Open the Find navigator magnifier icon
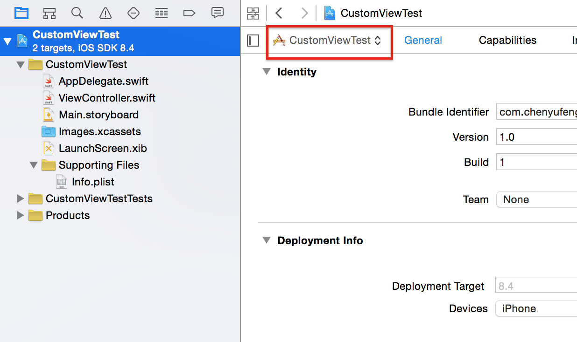This screenshot has height=342, width=577. point(77,13)
